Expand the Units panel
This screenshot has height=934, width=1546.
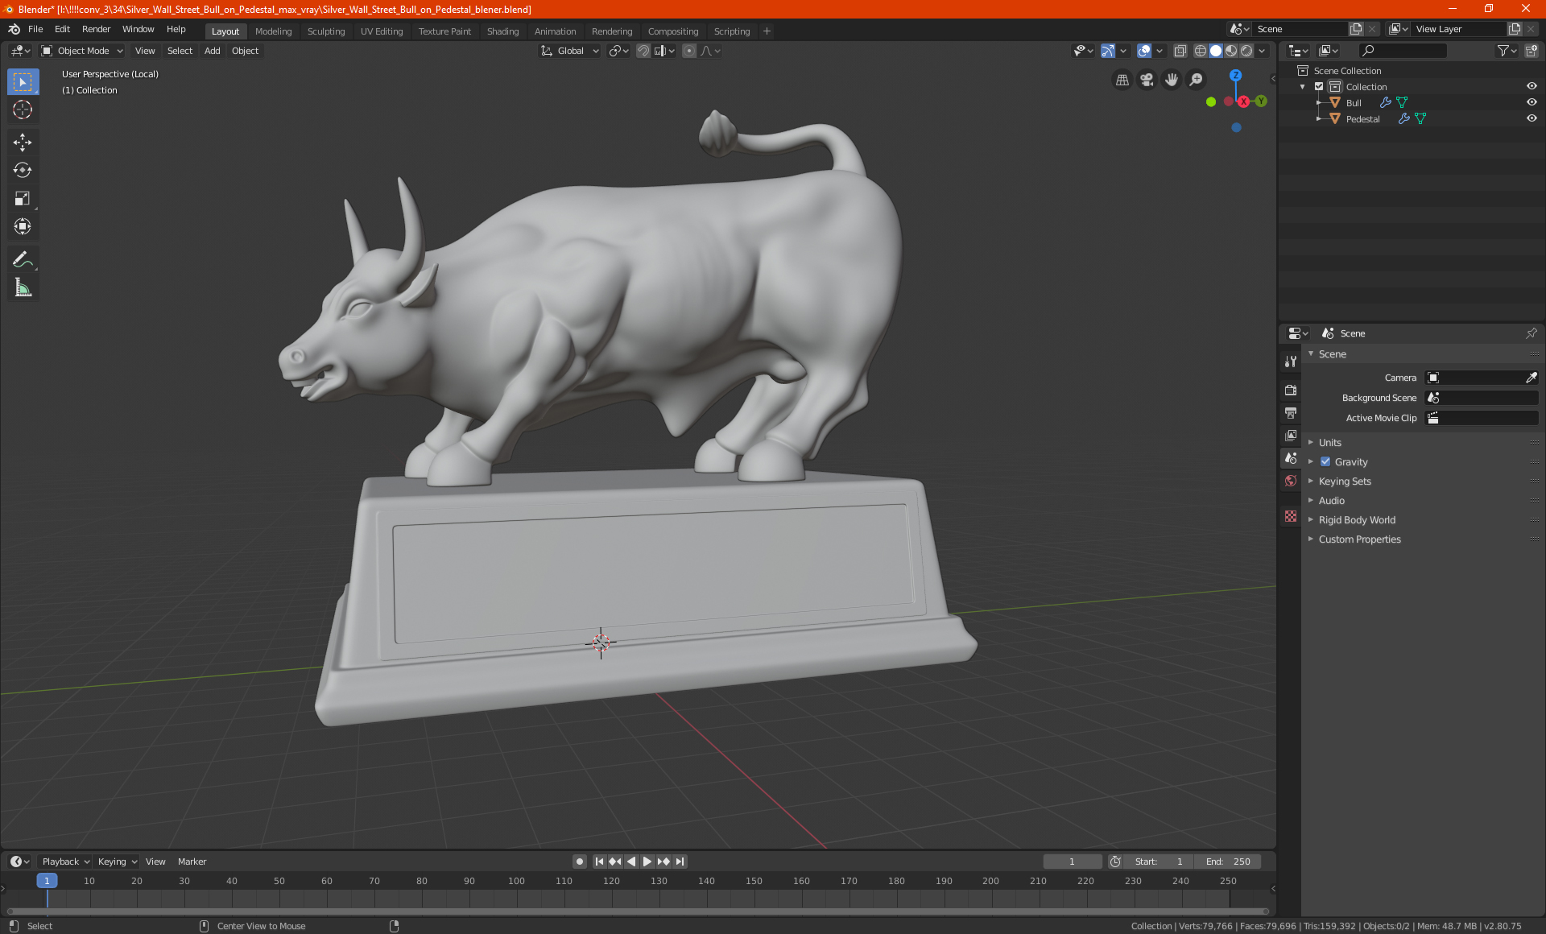tap(1329, 443)
